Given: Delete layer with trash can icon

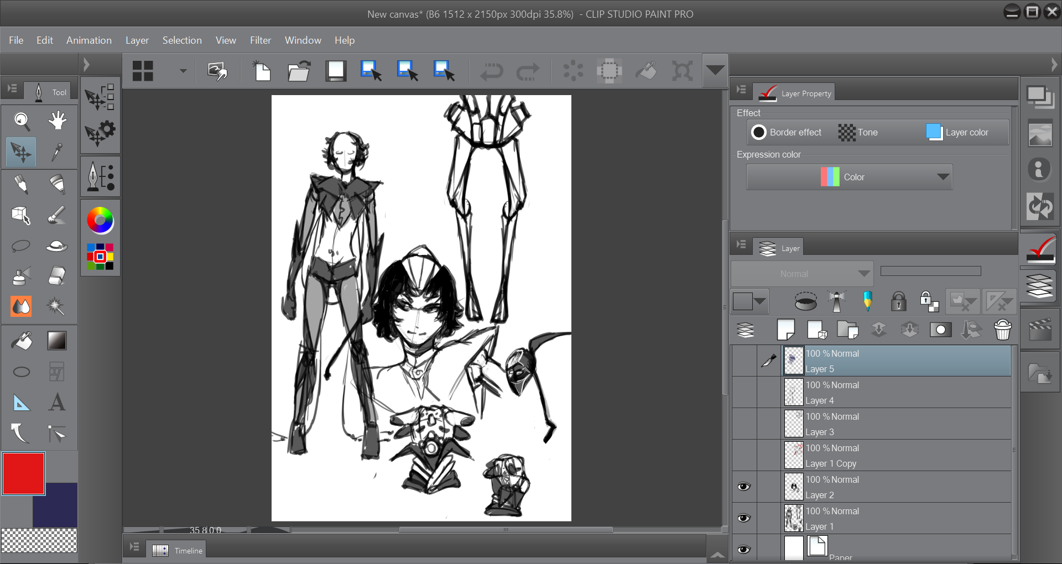Looking at the screenshot, I should (1002, 330).
